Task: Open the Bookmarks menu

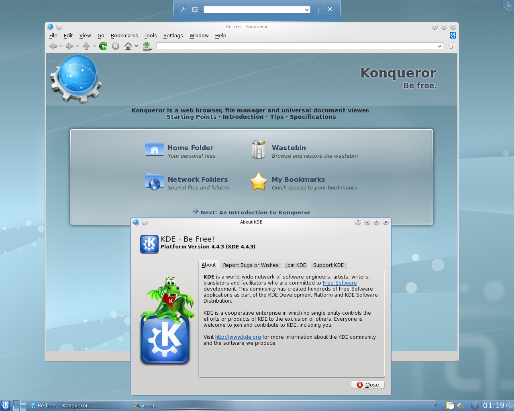Action: [124, 35]
